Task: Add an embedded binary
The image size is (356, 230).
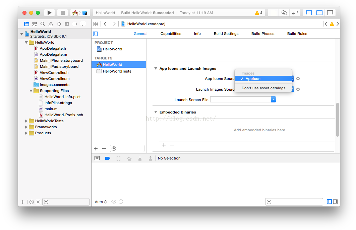Action: coord(164,145)
